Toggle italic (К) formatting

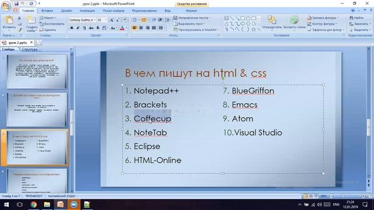point(78,28)
